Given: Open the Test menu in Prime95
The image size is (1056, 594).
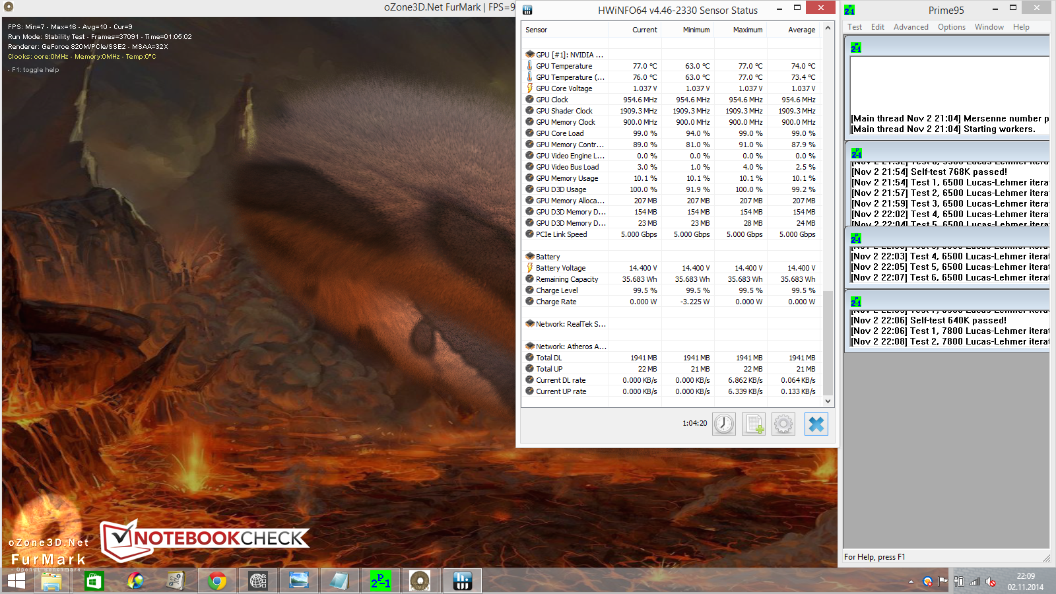Looking at the screenshot, I should (x=855, y=27).
